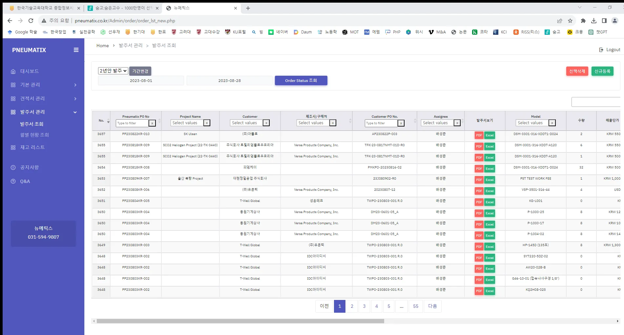The width and height of the screenshot is (624, 335).
Task: Open the Google 학술 bookmark
Action: click(x=22, y=32)
